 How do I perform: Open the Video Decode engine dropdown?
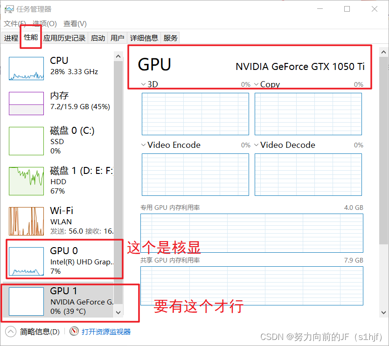tap(256, 145)
